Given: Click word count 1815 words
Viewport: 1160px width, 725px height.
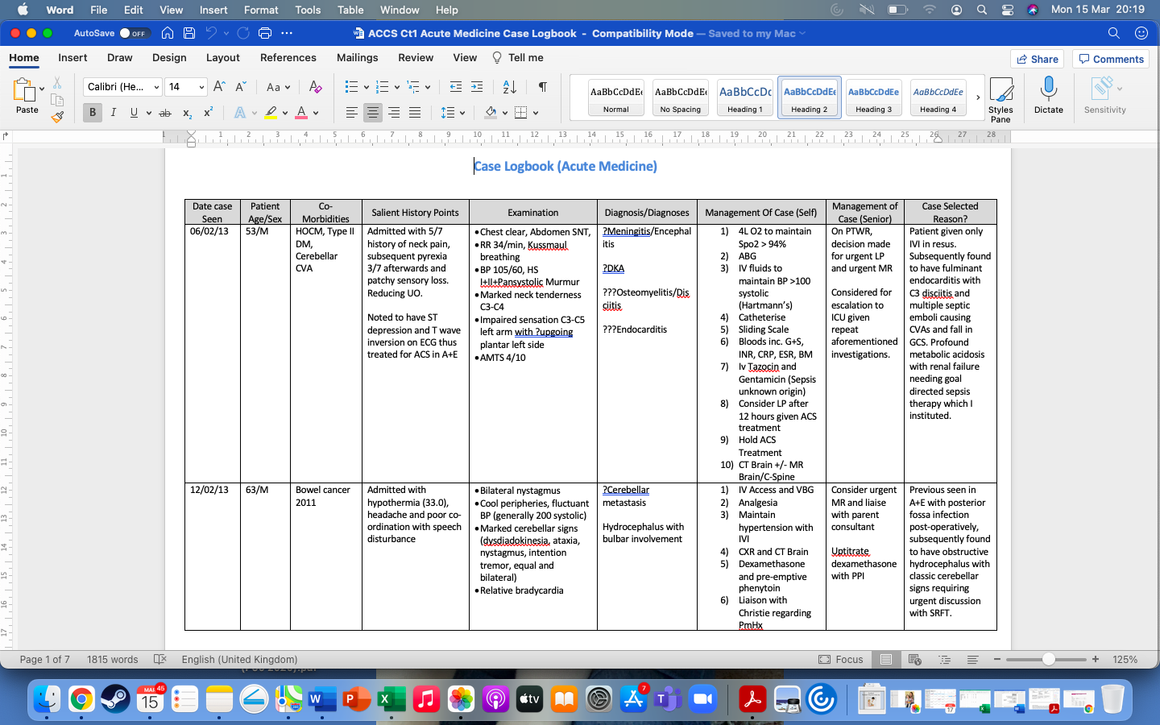Looking at the screenshot, I should coord(113,659).
